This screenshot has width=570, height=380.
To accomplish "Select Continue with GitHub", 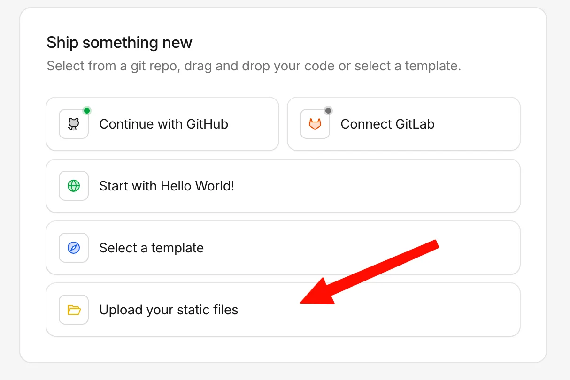I will 162,124.
